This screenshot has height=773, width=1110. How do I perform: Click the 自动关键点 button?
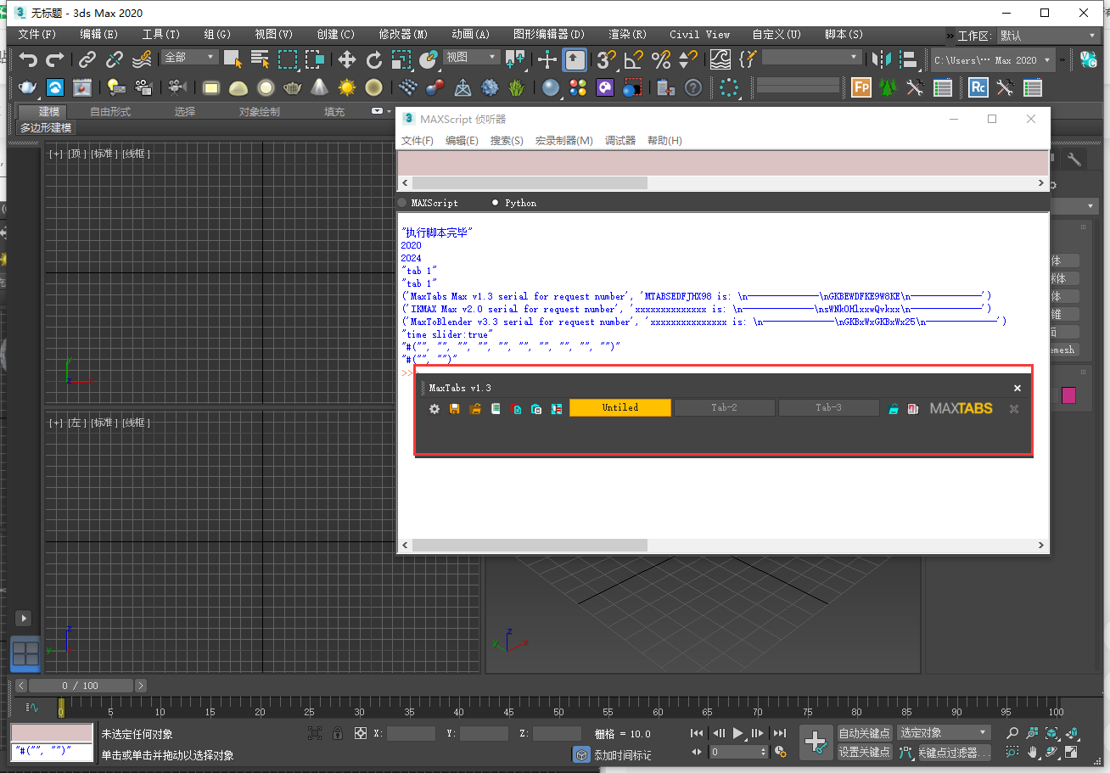pos(865,733)
